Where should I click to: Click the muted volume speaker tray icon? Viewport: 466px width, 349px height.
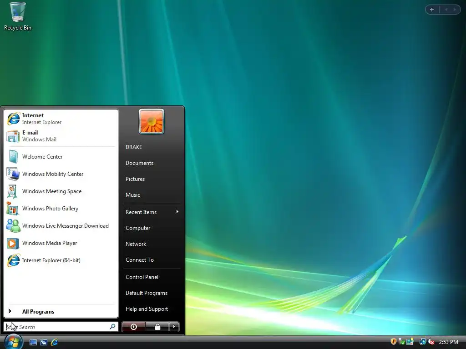[x=431, y=342]
